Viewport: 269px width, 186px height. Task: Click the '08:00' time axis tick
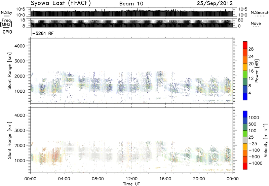click(98, 179)
